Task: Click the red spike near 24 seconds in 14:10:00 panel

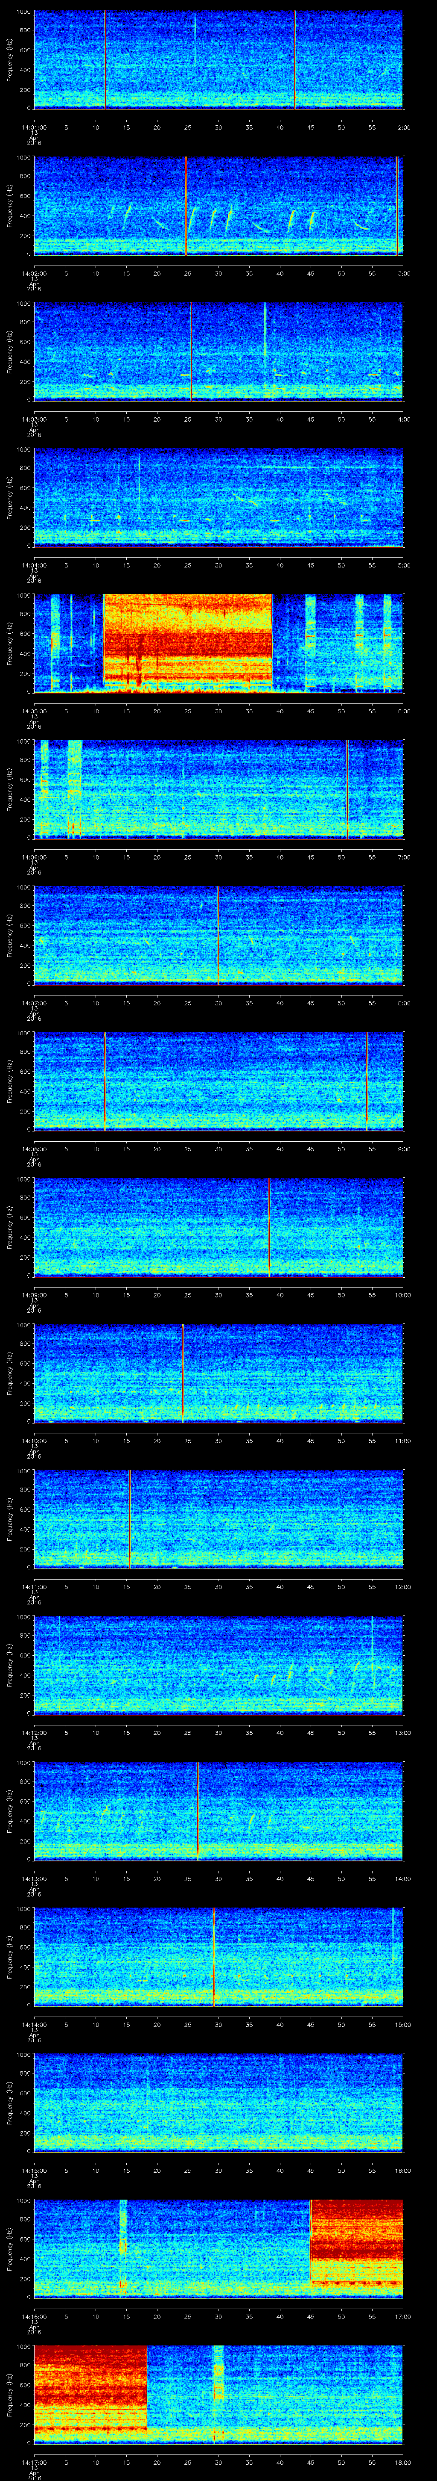Action: [183, 1373]
